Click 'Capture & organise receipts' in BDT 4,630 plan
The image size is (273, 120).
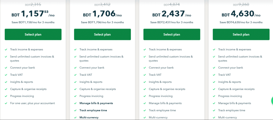(236, 89)
